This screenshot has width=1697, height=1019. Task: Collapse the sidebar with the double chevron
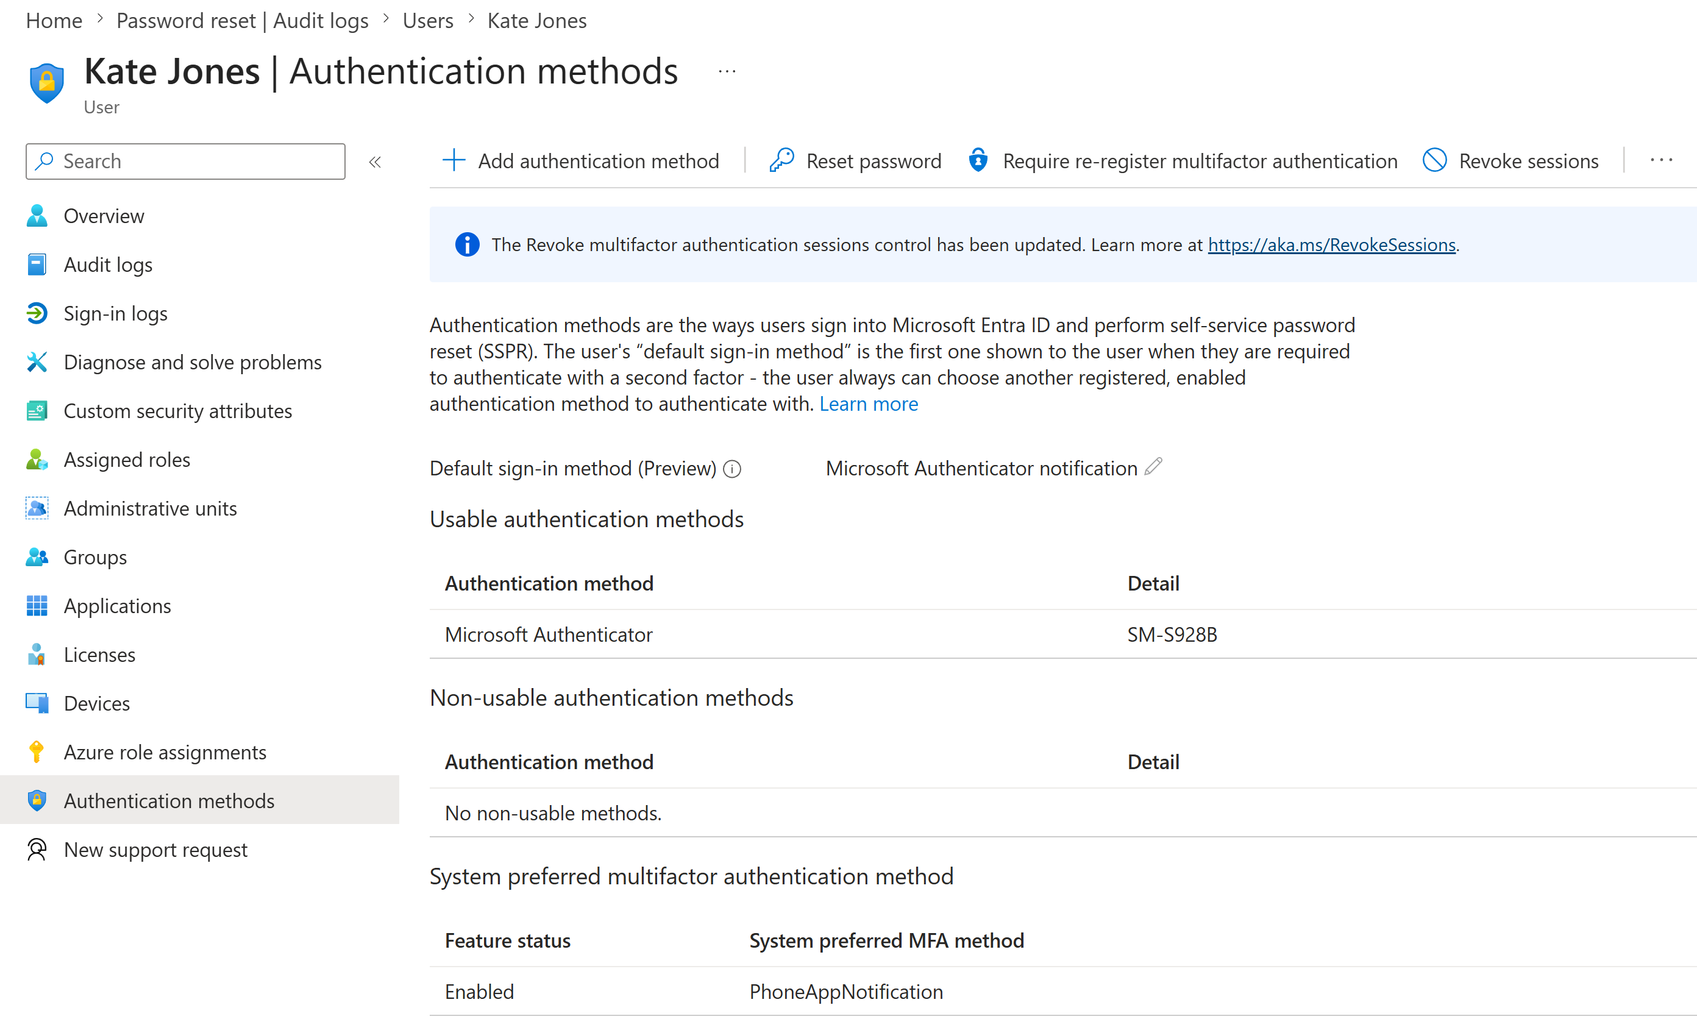[x=375, y=162]
